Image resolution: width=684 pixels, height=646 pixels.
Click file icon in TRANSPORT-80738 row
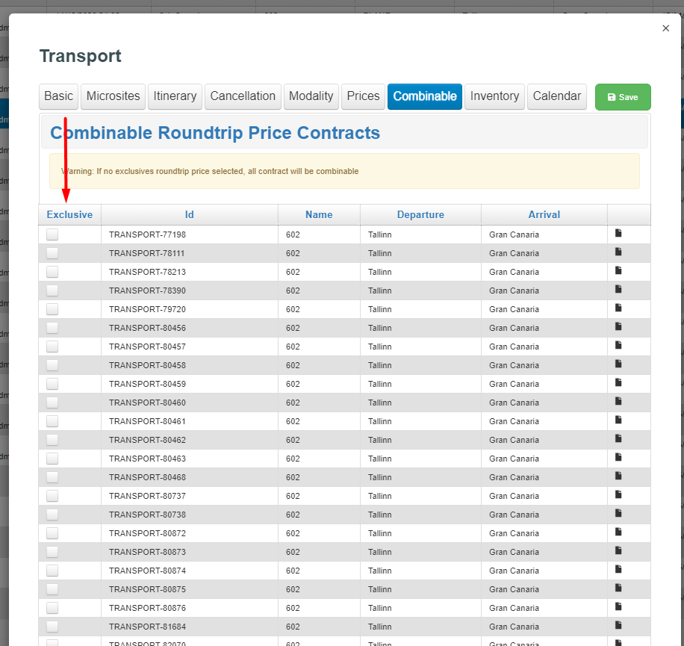click(618, 514)
